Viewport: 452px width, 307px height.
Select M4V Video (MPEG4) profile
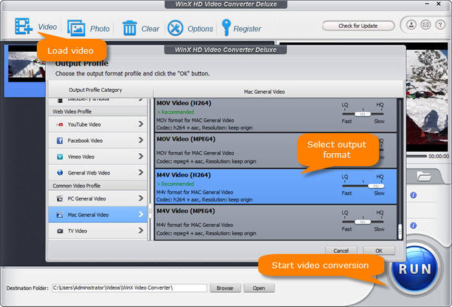[276, 222]
